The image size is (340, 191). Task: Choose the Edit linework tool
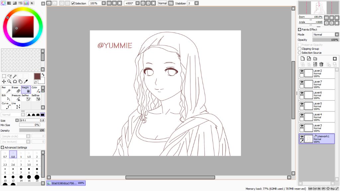6,97
